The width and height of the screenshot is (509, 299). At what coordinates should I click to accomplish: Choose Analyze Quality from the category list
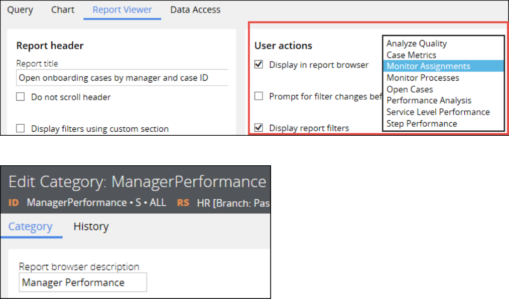click(x=416, y=44)
